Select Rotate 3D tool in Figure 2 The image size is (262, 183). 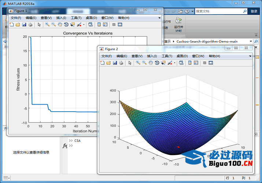pos(157,63)
